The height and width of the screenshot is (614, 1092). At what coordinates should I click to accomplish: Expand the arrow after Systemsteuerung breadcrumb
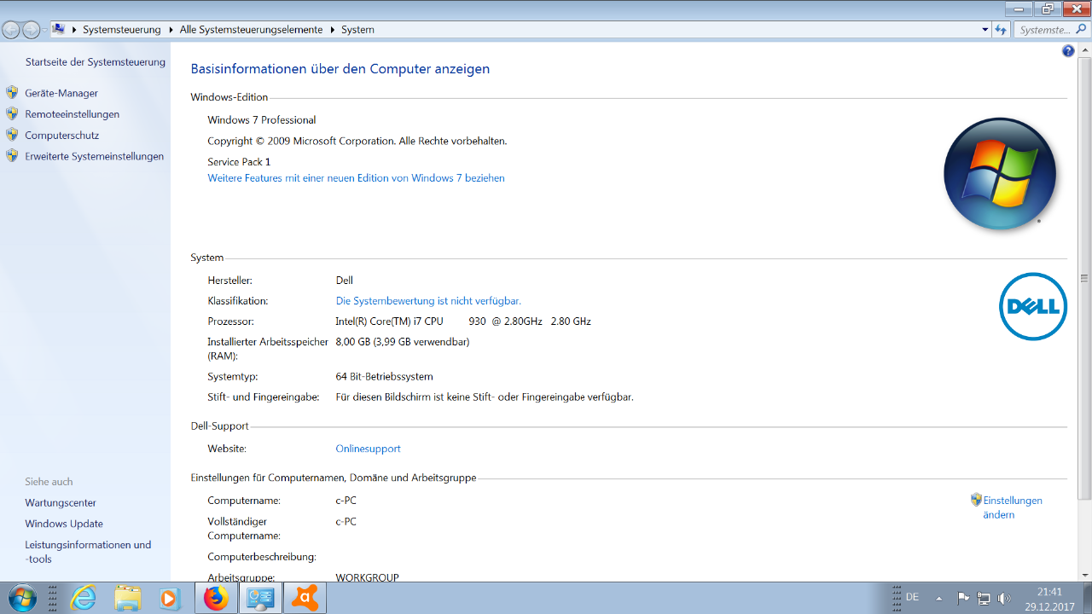click(x=171, y=30)
